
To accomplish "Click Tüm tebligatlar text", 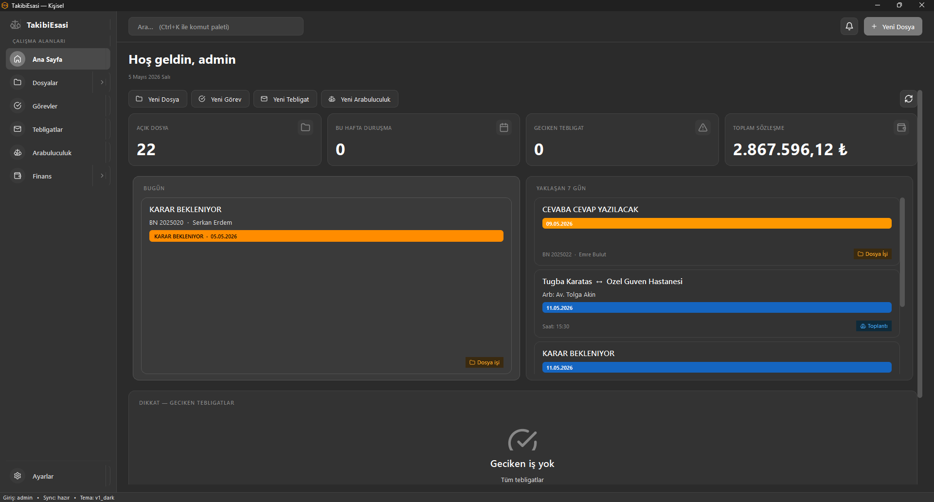I will coord(522,480).
